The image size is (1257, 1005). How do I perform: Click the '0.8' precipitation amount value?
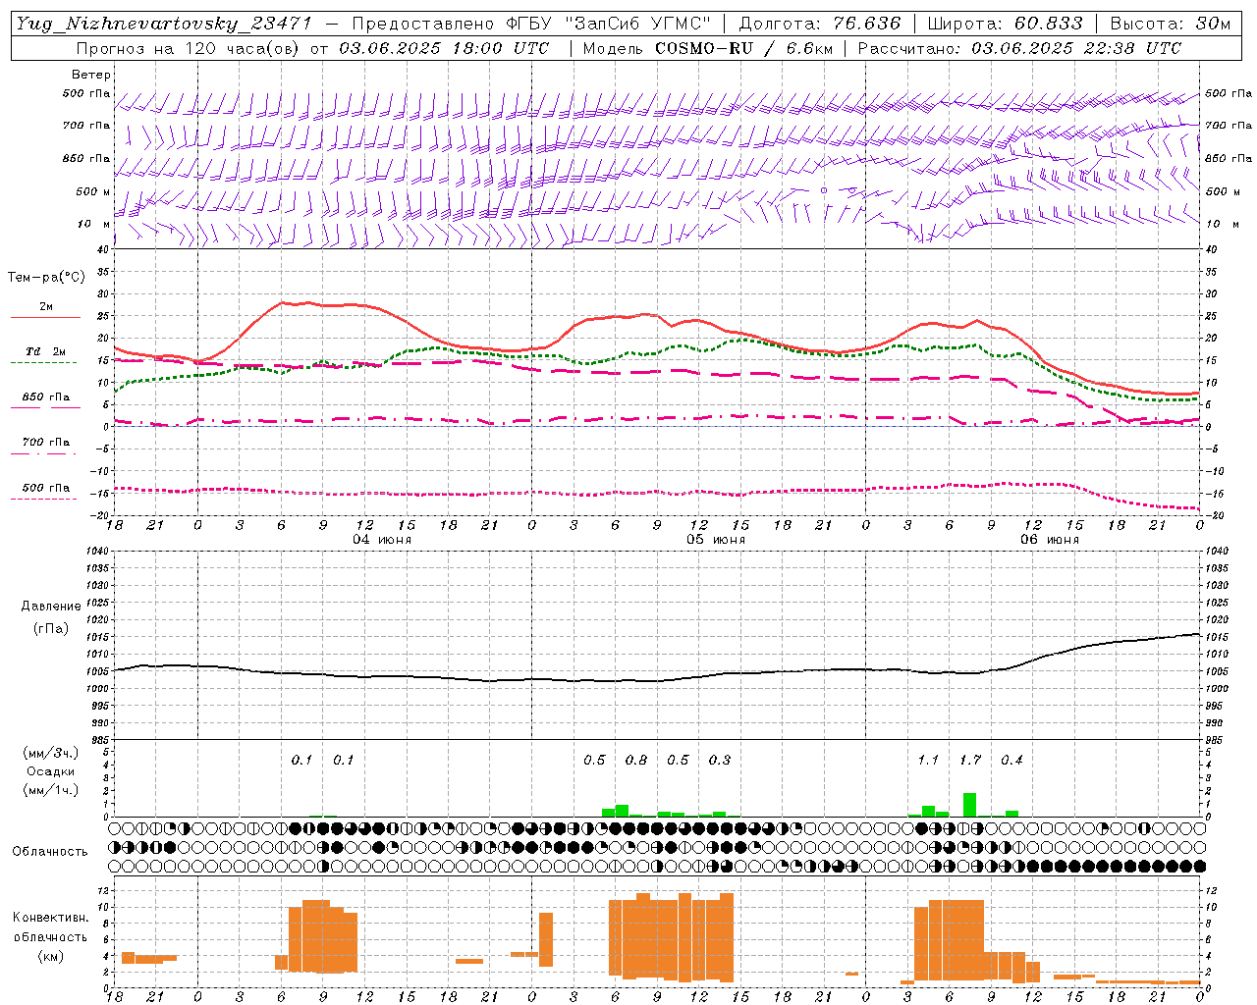tap(636, 761)
